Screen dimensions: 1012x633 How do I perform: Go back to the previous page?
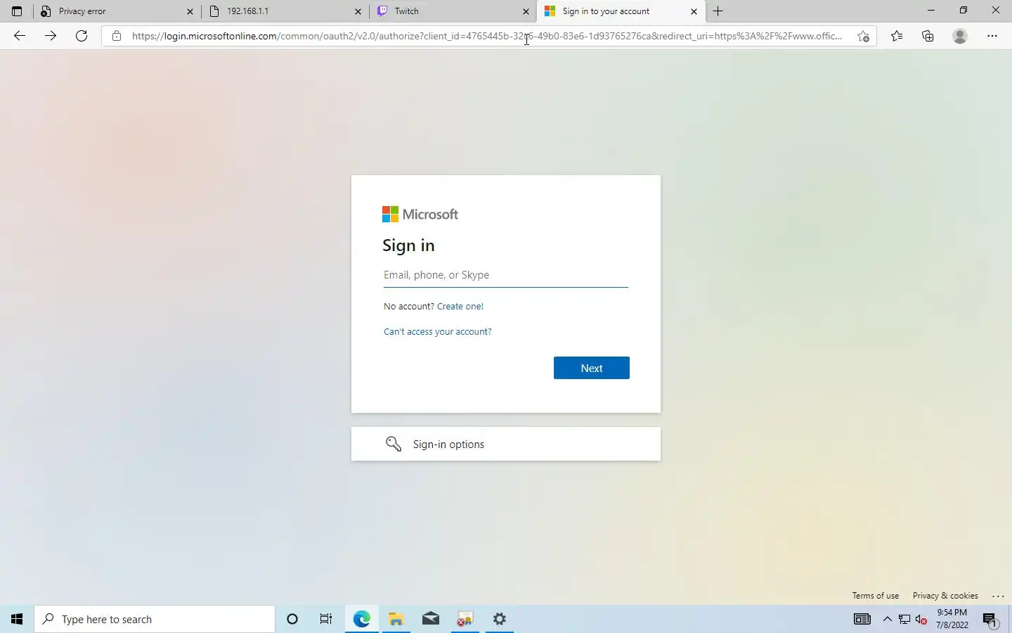click(x=20, y=36)
